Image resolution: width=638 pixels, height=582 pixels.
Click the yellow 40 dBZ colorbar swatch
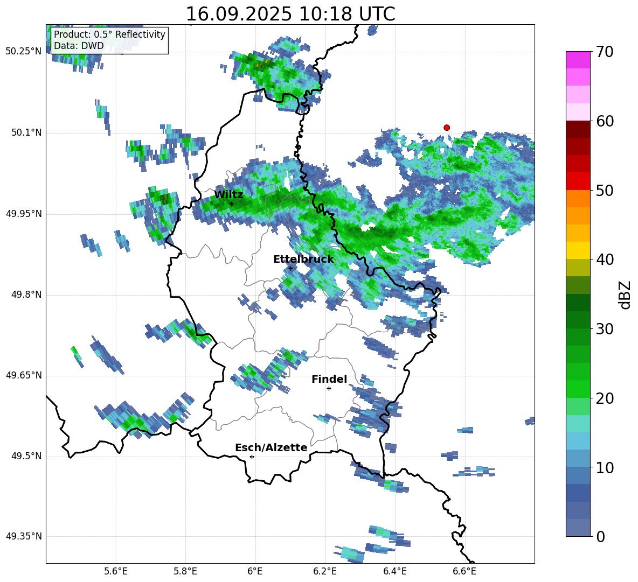(578, 250)
